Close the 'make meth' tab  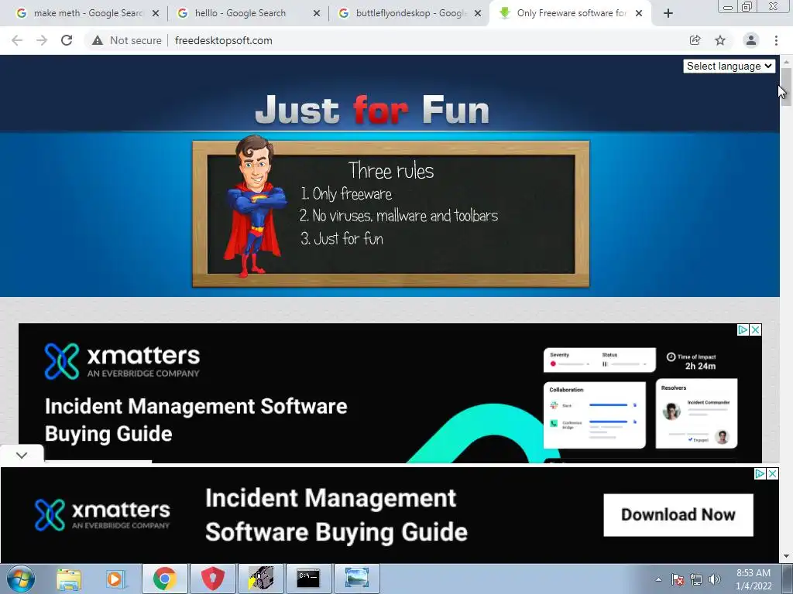pos(156,14)
